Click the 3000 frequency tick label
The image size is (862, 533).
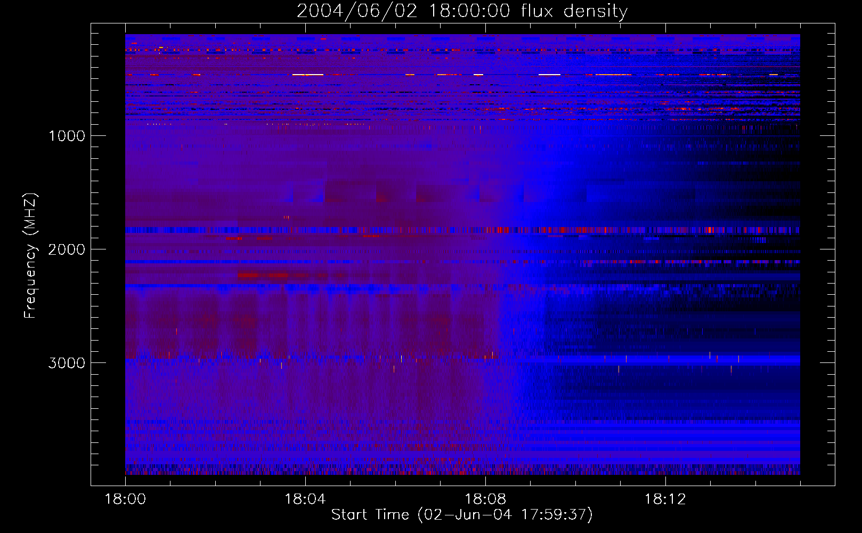tap(67, 363)
